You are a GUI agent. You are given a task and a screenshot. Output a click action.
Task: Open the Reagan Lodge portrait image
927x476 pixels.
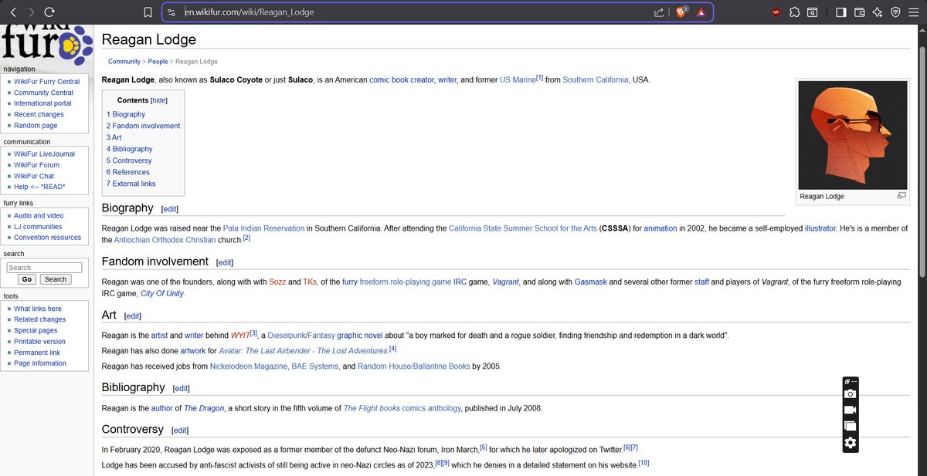(x=852, y=135)
